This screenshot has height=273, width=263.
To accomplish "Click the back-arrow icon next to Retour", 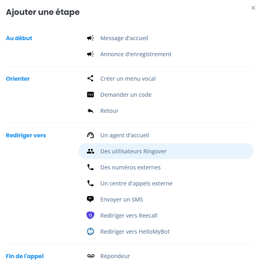I will pos(90,111).
